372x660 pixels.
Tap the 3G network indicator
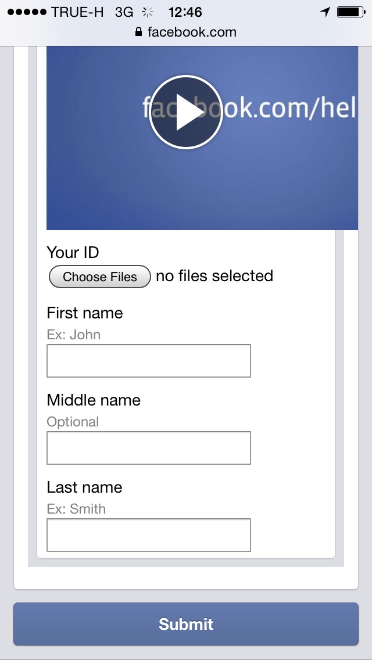(x=124, y=12)
